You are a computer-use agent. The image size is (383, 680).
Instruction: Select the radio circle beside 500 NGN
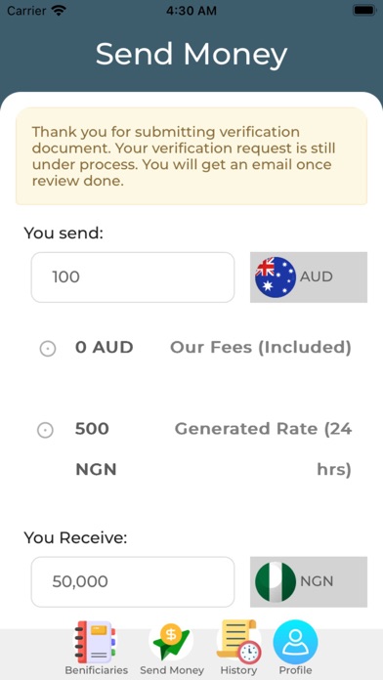45,430
